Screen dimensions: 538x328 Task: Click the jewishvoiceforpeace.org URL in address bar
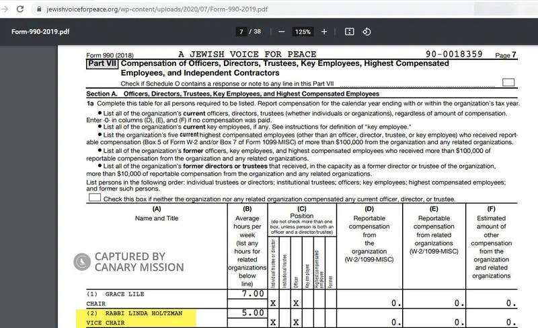point(157,9)
